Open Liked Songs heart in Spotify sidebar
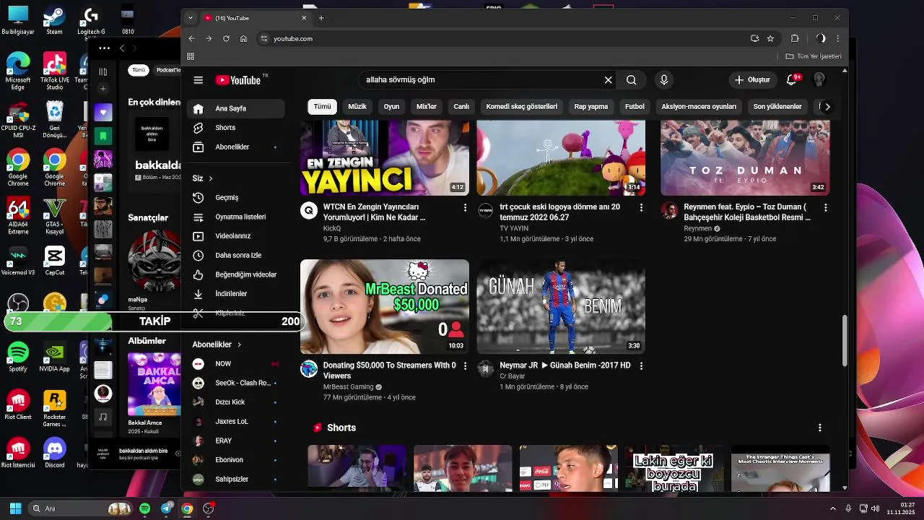The height and width of the screenshot is (520, 924). (103, 112)
